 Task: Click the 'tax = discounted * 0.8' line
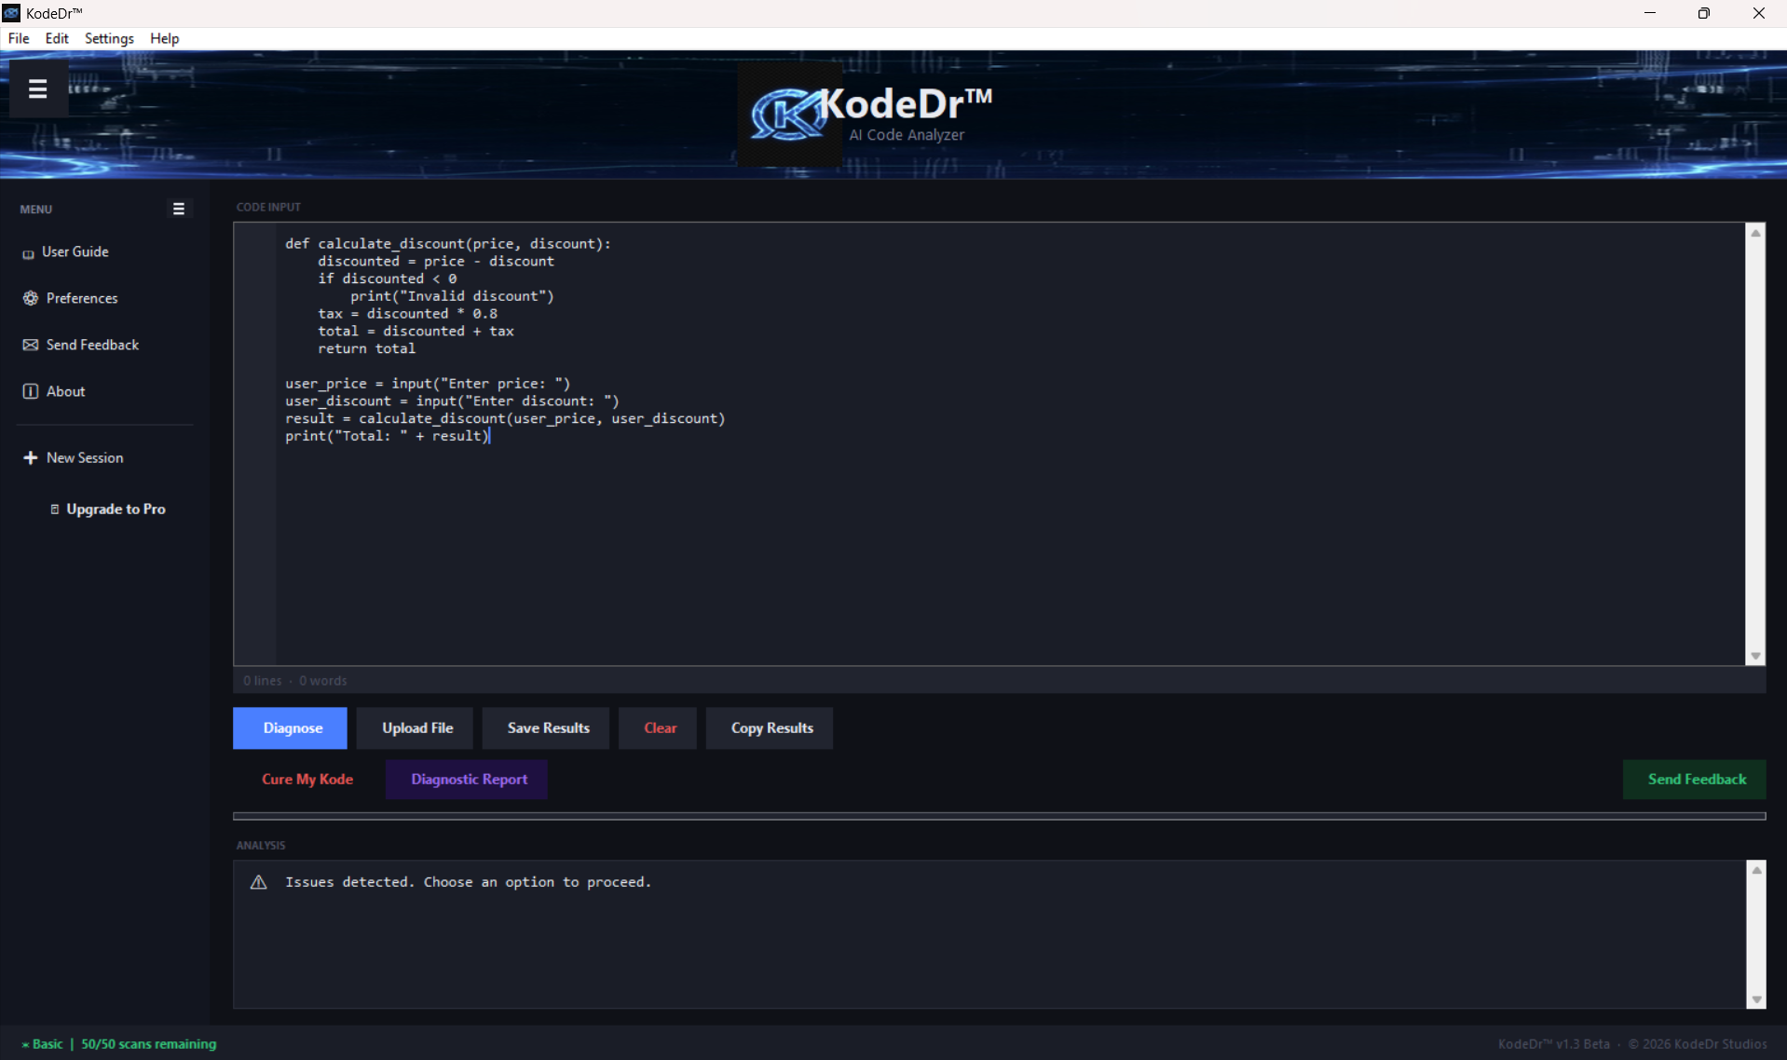coord(407,313)
